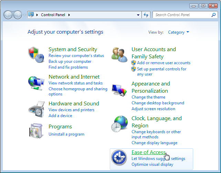Open Programs category heading

(x=60, y=127)
